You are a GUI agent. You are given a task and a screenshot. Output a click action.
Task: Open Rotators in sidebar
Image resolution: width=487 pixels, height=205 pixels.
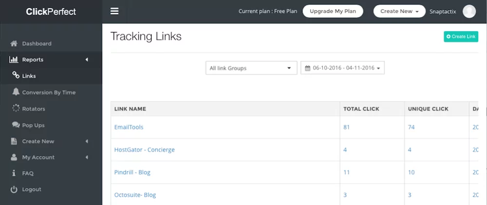pos(34,109)
